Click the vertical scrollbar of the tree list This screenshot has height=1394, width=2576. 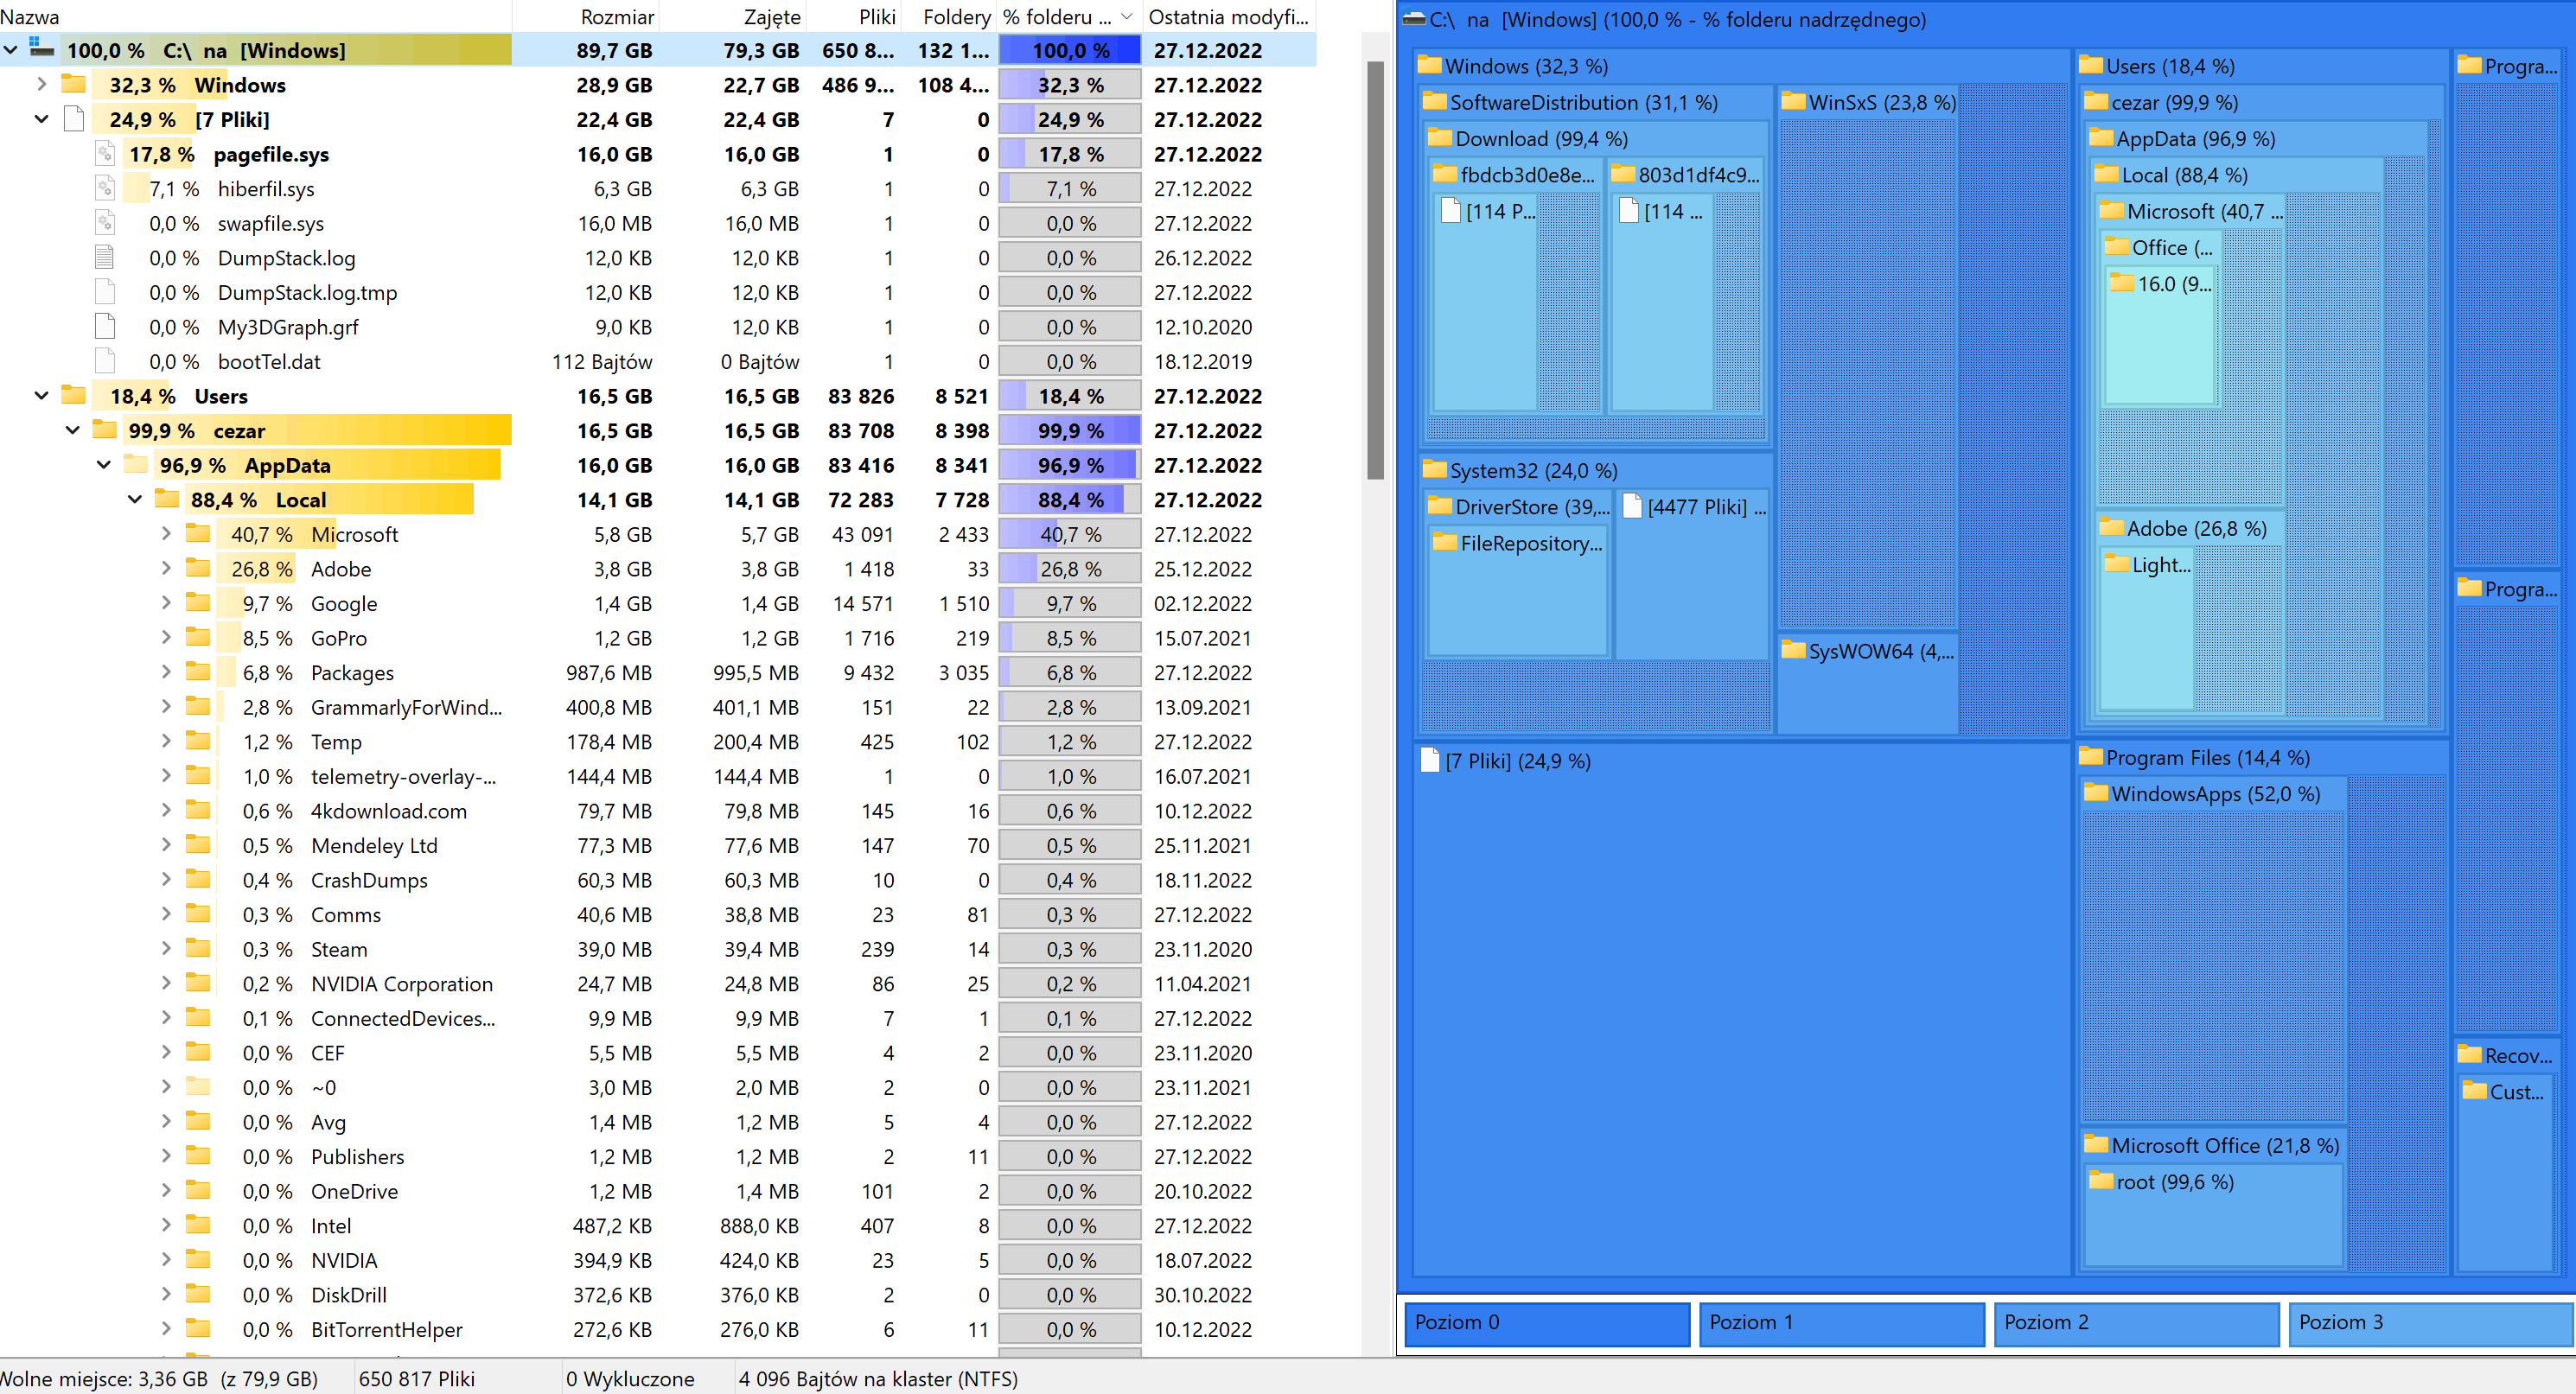pos(1375,270)
